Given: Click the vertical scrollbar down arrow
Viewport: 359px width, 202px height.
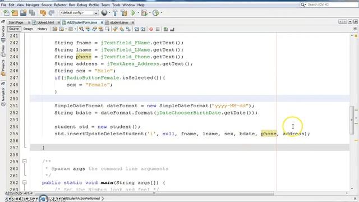Looking at the screenshot, I should click(352, 189).
